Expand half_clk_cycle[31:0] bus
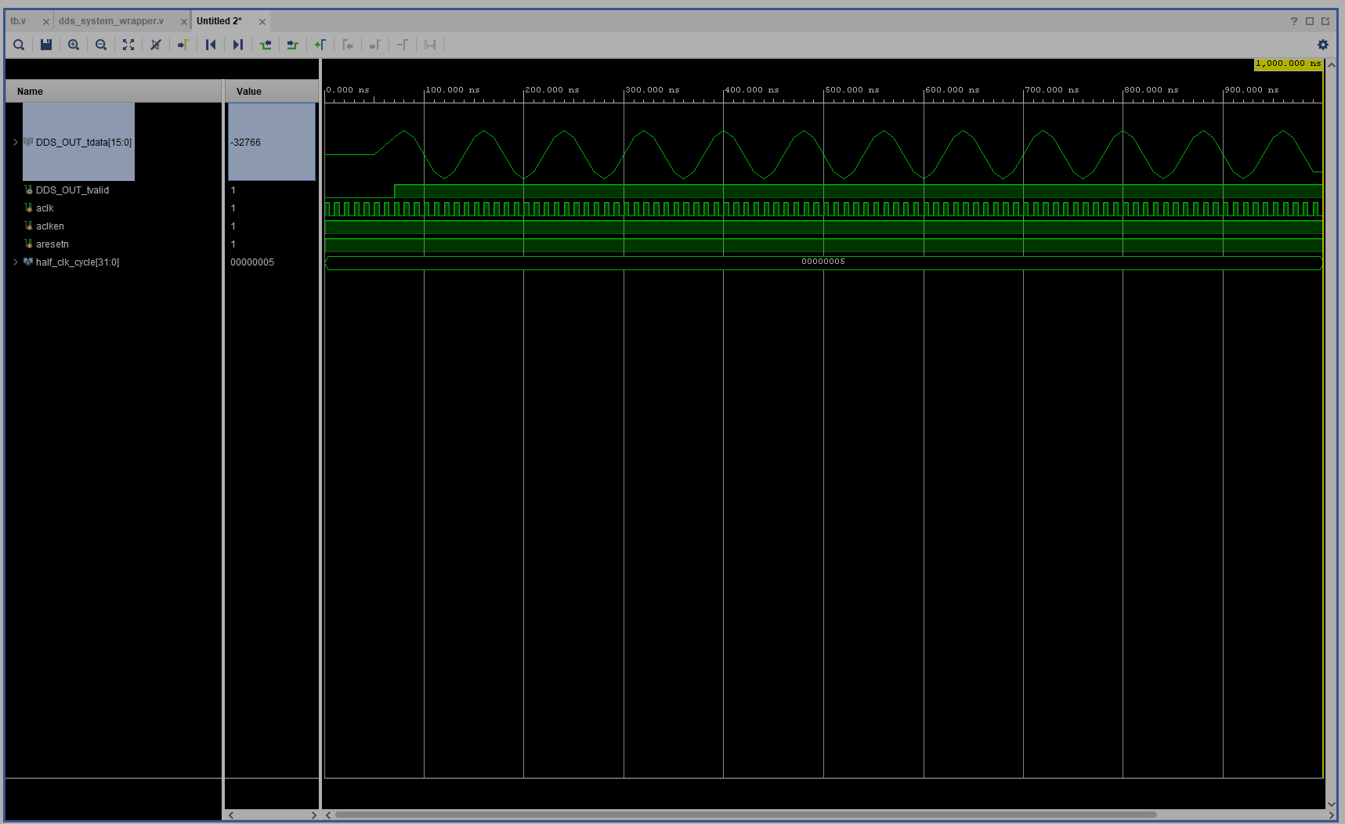 (15, 262)
